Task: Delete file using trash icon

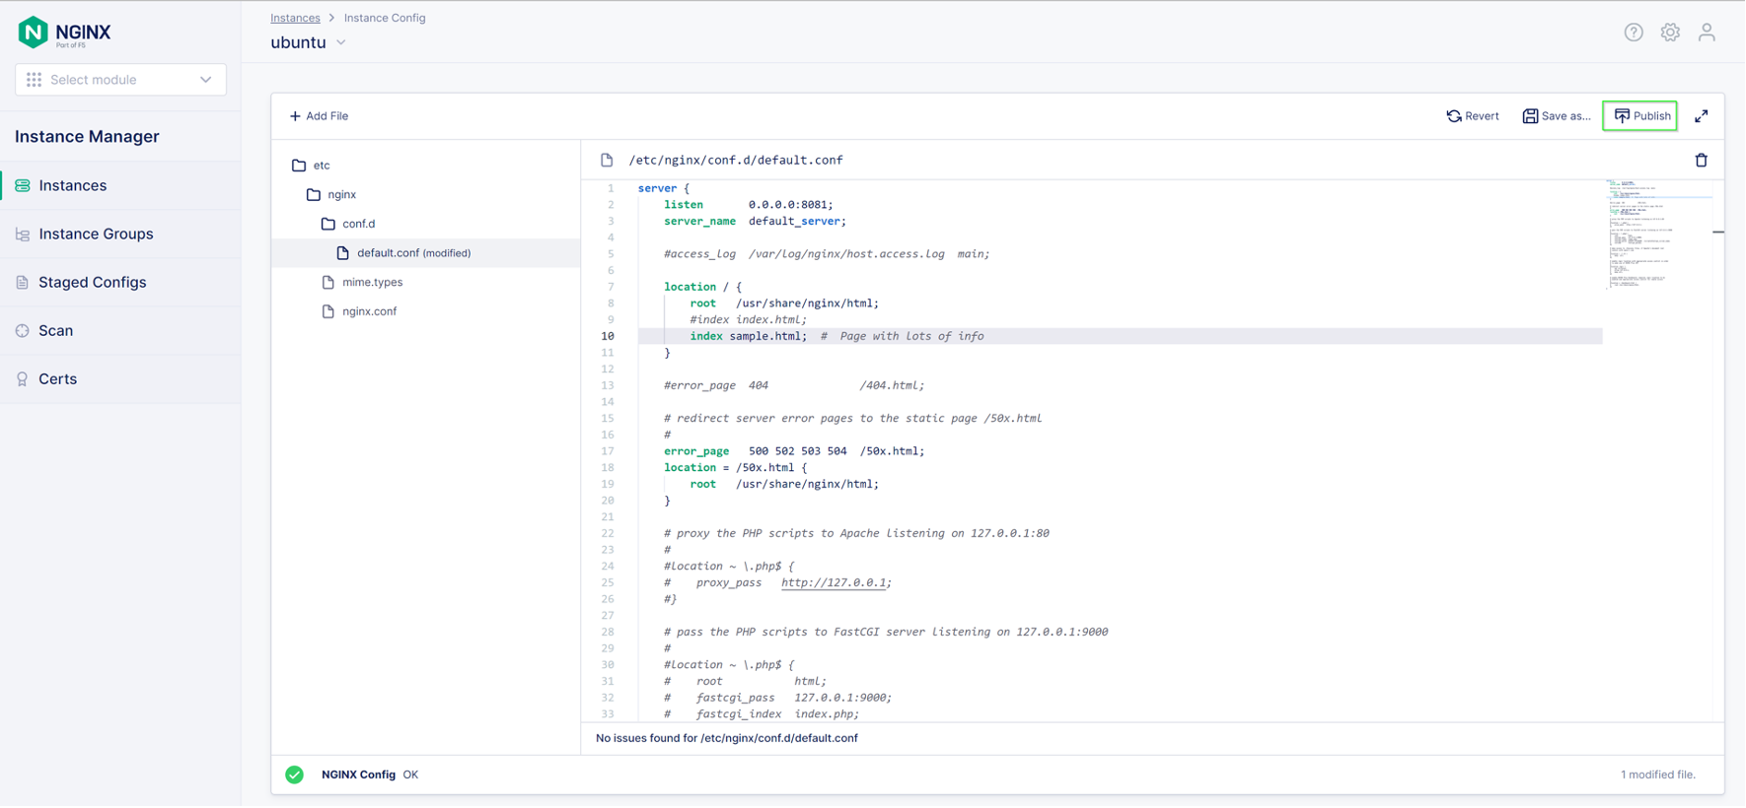Action: point(1702,160)
